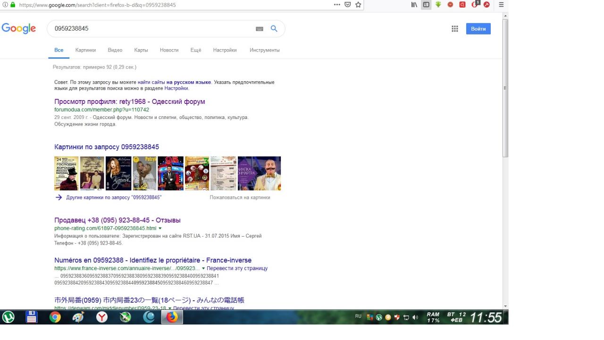This screenshot has height=340, width=604.
Task: Switch to 'Новости' tab
Action: click(169, 50)
